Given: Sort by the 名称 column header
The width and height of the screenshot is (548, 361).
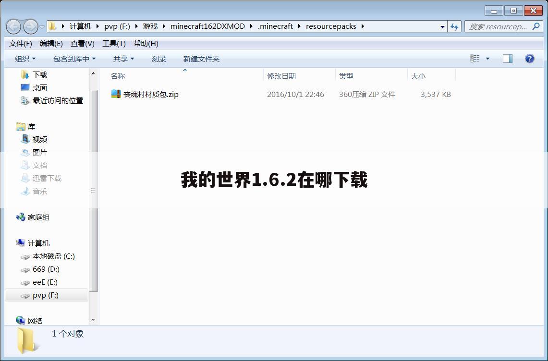Looking at the screenshot, I should tap(117, 76).
